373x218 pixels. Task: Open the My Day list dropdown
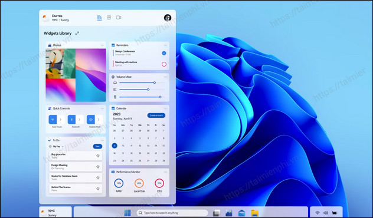57,147
